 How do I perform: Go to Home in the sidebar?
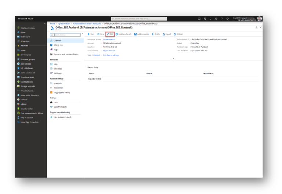(21, 32)
